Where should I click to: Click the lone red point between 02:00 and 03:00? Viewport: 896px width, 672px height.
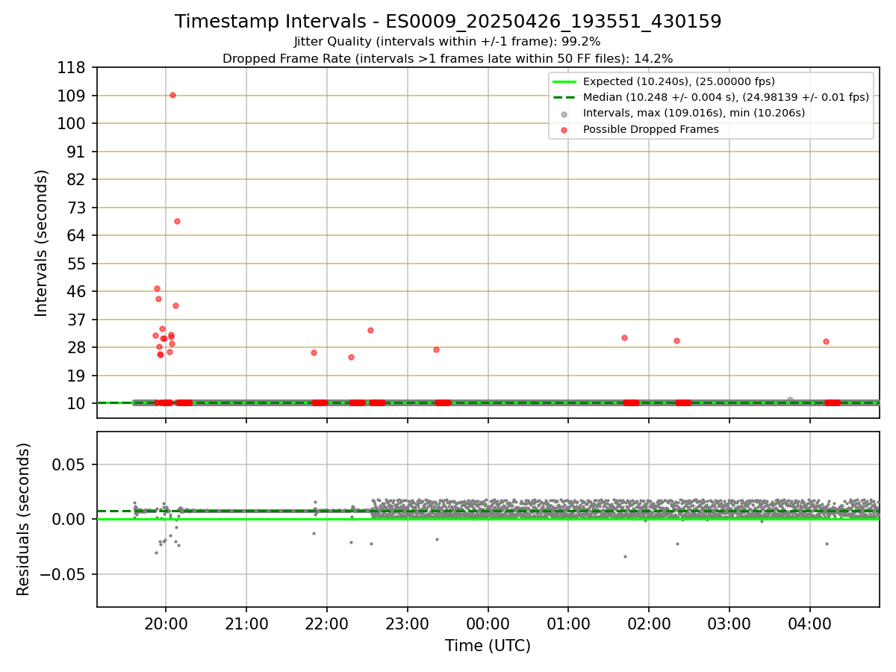(676, 340)
